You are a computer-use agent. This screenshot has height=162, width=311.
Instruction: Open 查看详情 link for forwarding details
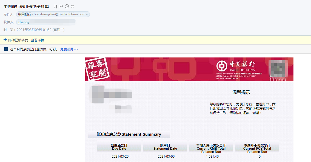point(38,40)
